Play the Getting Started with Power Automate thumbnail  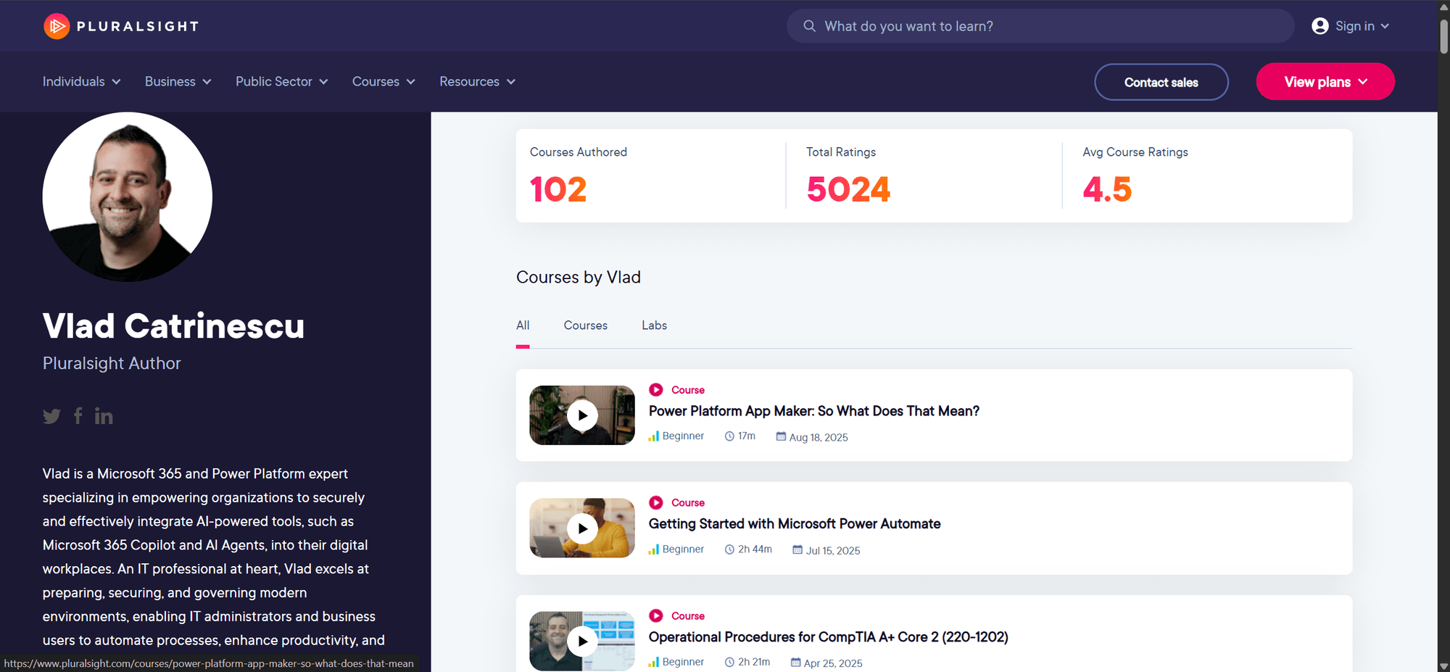[x=582, y=528]
